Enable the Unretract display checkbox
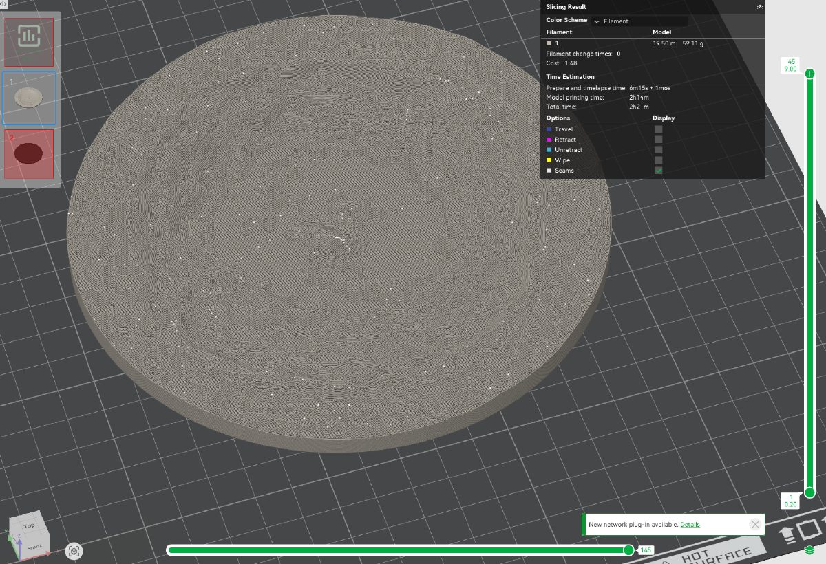Screen dimensions: 826x564 (659, 149)
